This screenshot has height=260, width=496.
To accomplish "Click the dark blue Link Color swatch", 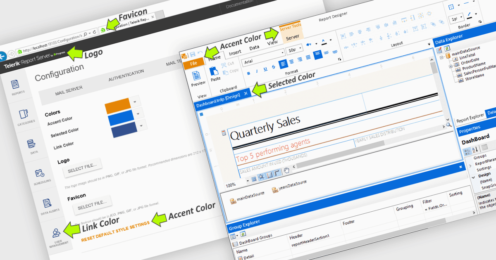I will click(x=124, y=130).
